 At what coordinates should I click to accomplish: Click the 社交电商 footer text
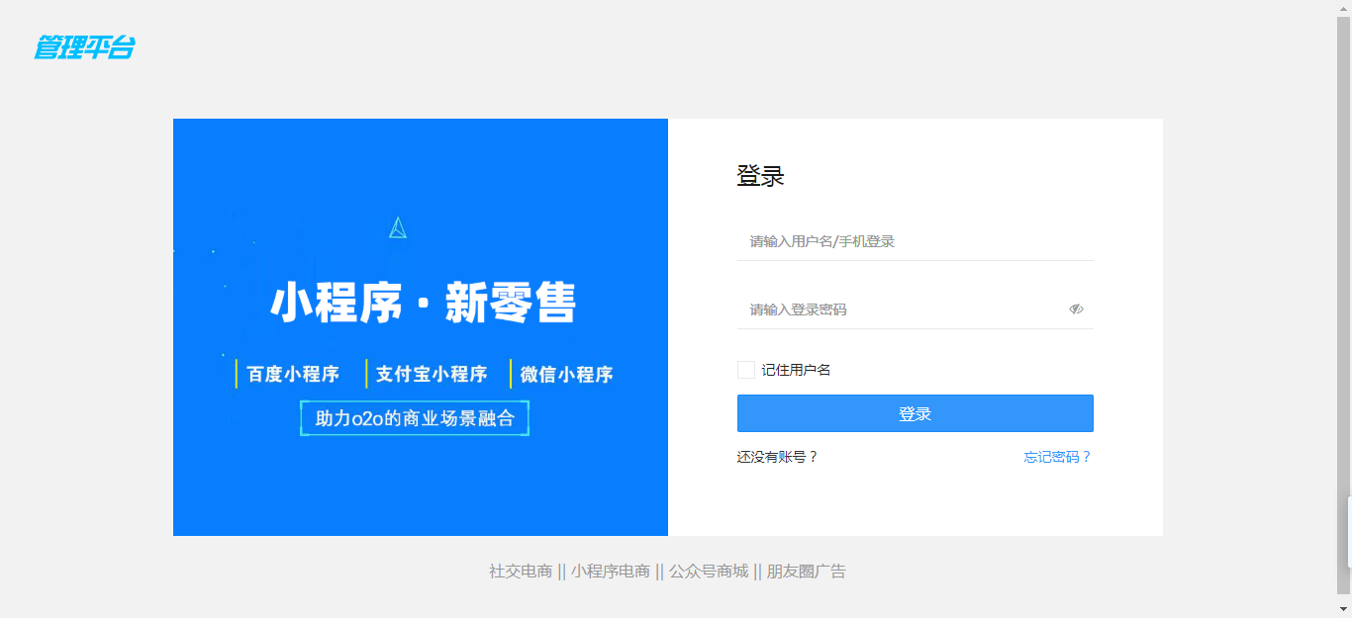(x=521, y=572)
